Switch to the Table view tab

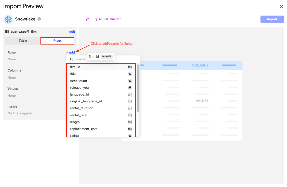click(x=23, y=41)
